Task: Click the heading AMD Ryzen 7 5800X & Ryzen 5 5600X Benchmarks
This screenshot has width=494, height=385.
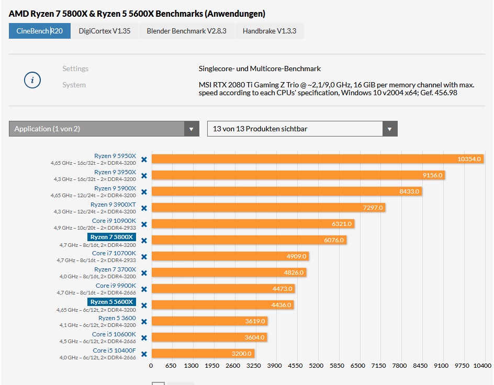Action: pyautogui.click(x=137, y=14)
